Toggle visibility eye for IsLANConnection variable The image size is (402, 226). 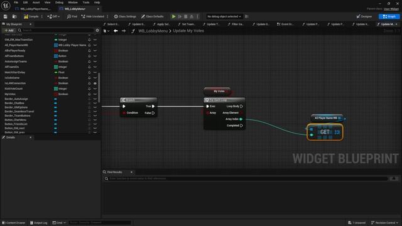point(95,83)
